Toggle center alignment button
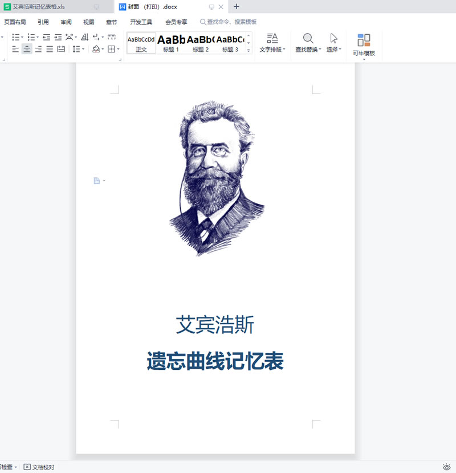 [27, 50]
